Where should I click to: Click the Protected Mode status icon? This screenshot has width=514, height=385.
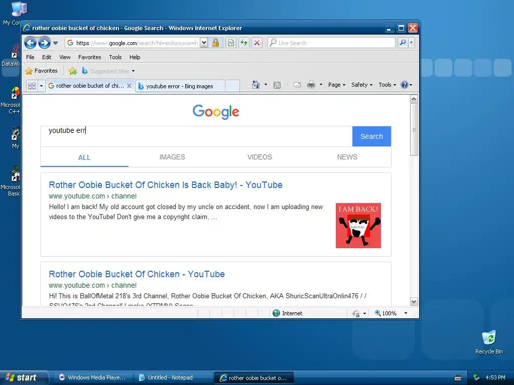(x=356, y=313)
